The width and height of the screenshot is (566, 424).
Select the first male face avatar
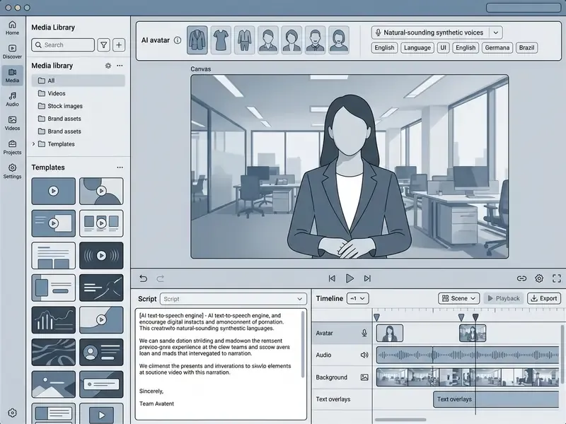point(268,40)
